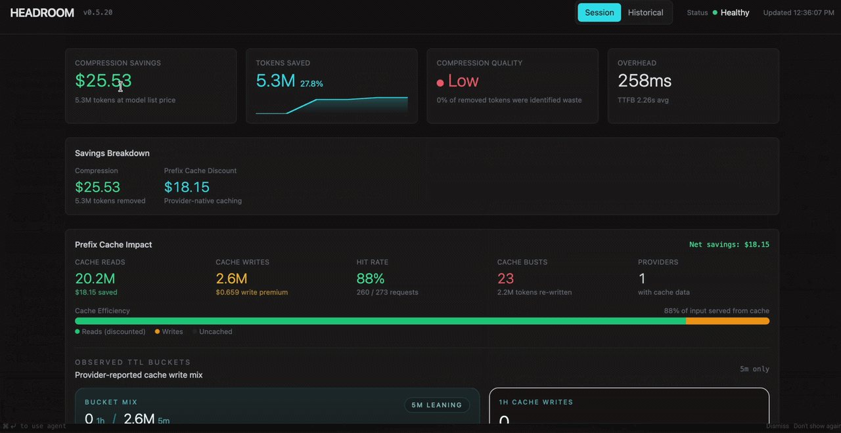Click the orange Writes segment of efficiency bar
The image size is (841, 433).
(x=728, y=321)
